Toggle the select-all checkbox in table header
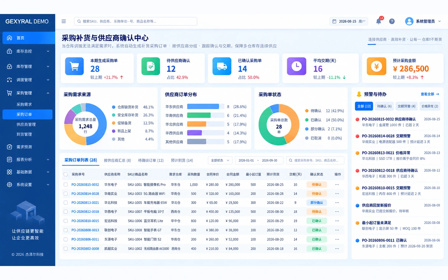448x280 pixels. coord(66,175)
